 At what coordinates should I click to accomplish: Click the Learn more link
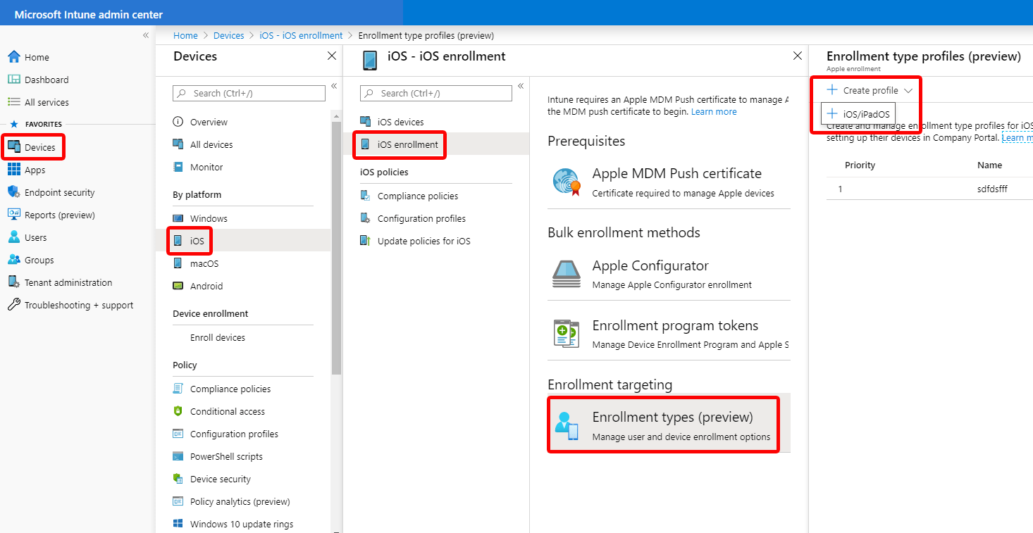(x=714, y=111)
